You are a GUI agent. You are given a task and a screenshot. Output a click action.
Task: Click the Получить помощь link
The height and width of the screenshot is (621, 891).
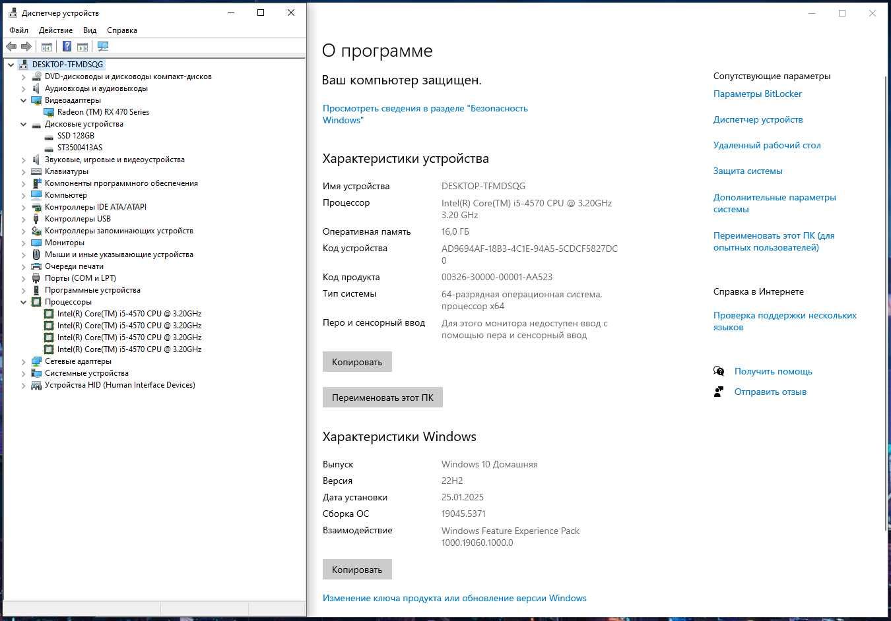pyautogui.click(x=774, y=371)
